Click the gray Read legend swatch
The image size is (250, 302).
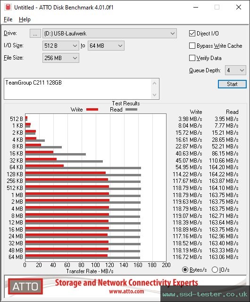tap(131, 109)
